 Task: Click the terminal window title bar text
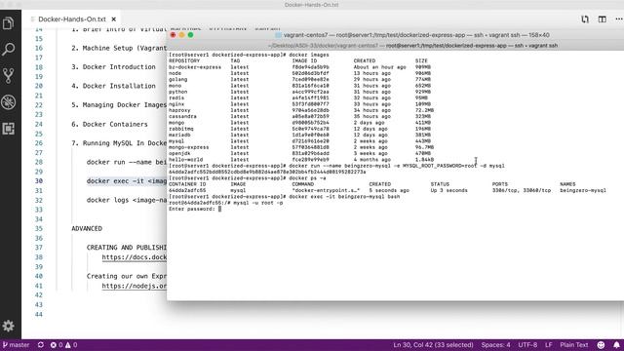click(416, 35)
